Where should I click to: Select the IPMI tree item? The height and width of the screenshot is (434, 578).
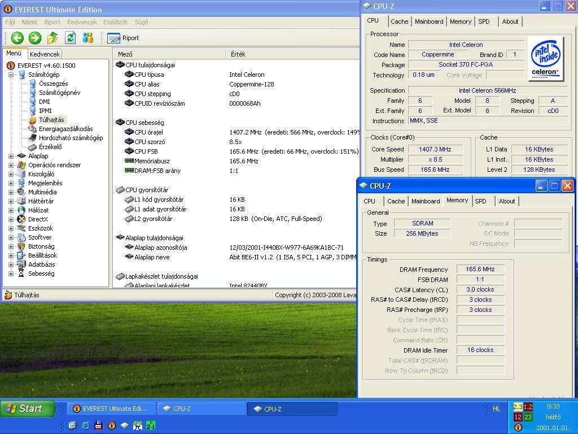pos(45,111)
